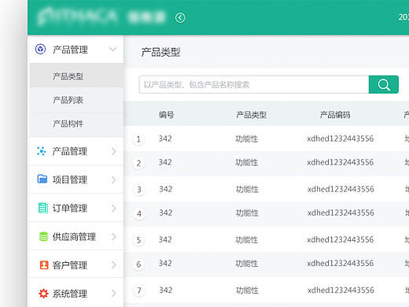Click 功能性 in row 5

click(247, 240)
